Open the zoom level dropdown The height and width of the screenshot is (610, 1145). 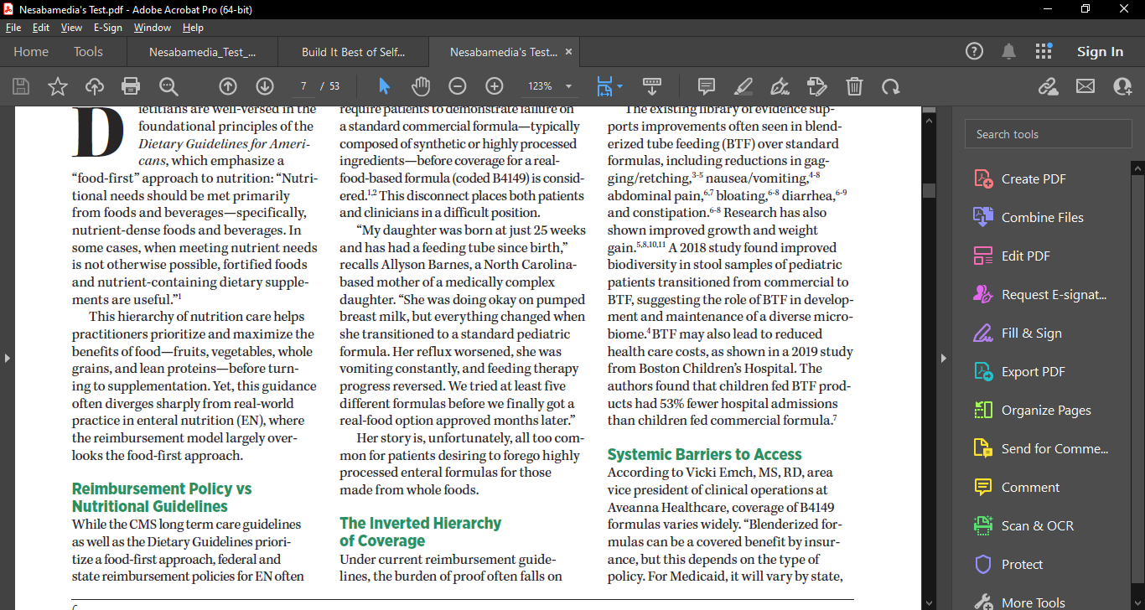click(568, 86)
